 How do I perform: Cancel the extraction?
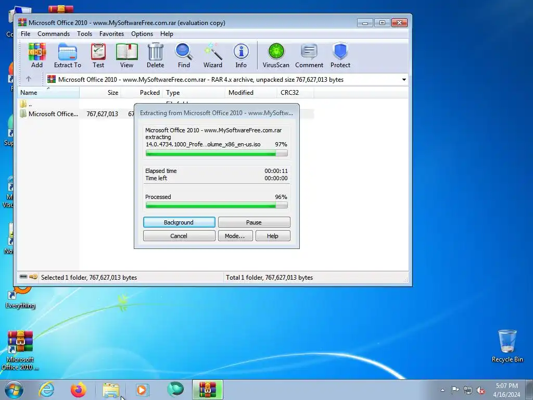pos(179,236)
